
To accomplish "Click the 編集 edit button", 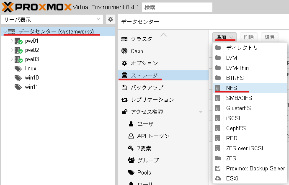I will pos(270,37).
